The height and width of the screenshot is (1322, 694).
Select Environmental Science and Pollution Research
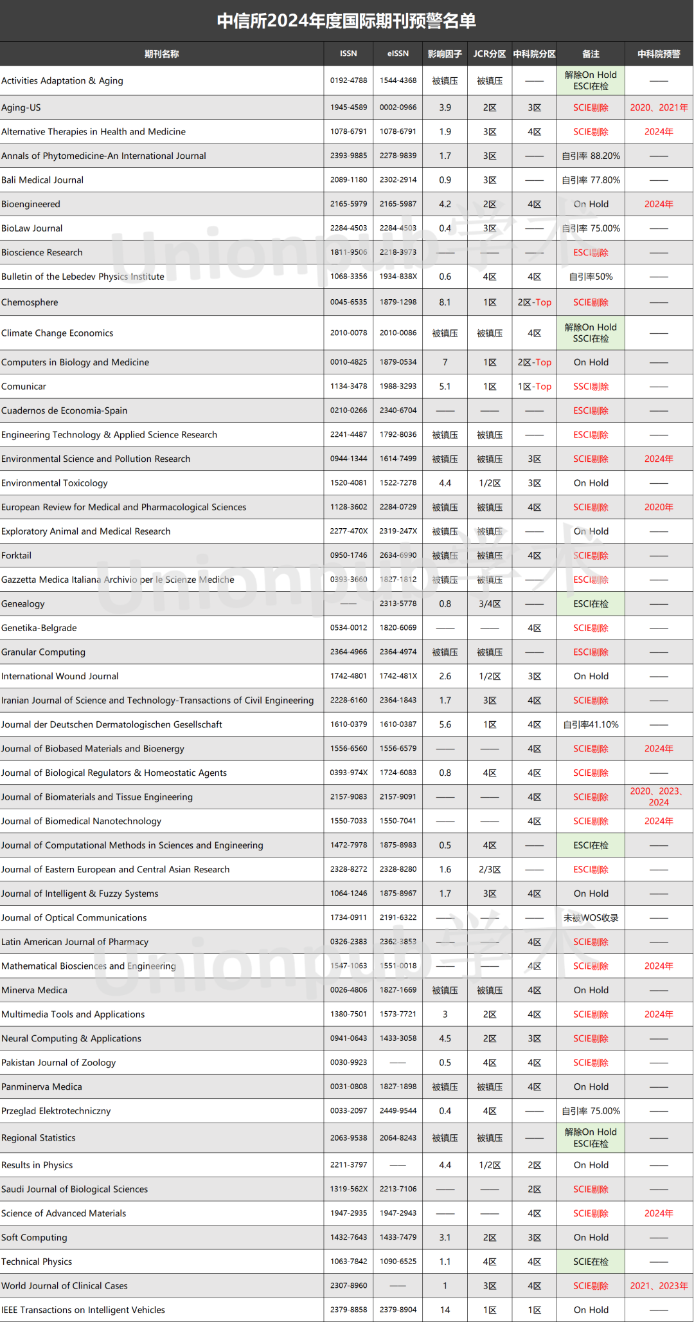tap(96, 459)
